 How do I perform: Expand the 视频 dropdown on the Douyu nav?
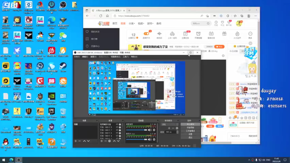141,24
